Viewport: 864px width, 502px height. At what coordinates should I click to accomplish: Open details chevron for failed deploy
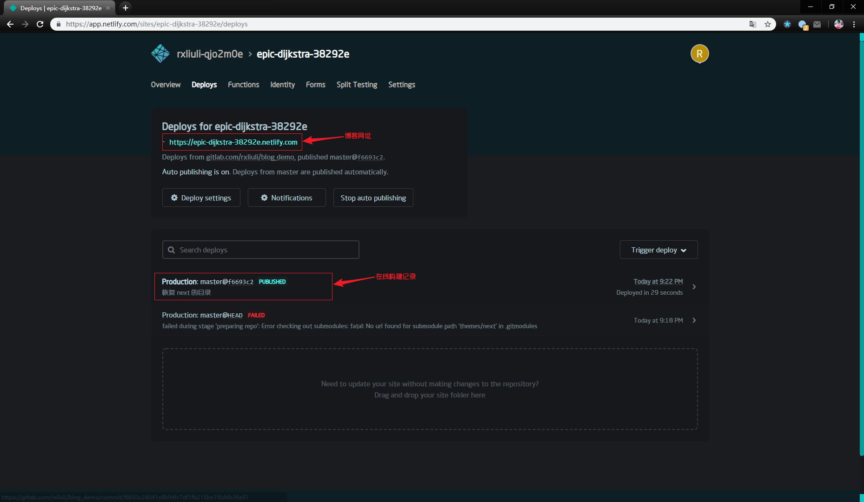[x=694, y=320]
